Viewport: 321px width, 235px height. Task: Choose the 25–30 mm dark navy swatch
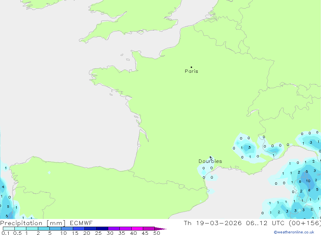pyautogui.click(x=102, y=229)
